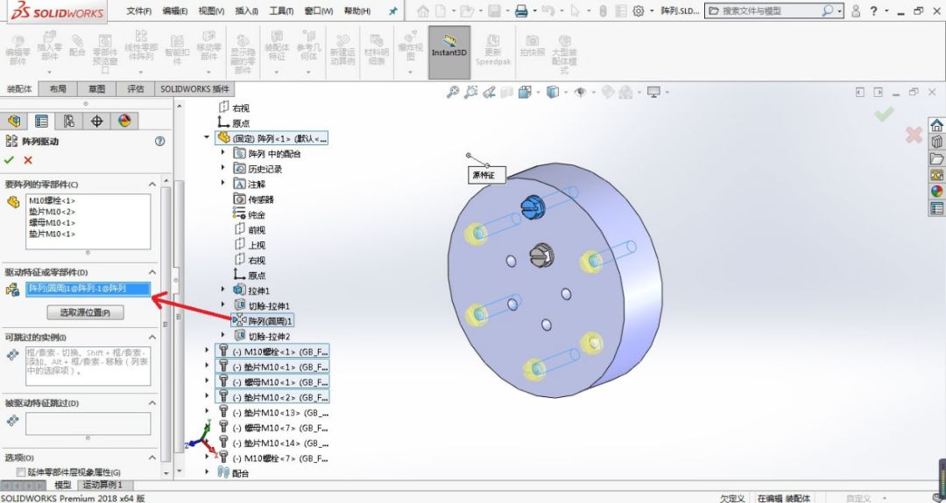This screenshot has width=946, height=503.
Task: Expand the 配合 mates folder
Action: click(207, 472)
